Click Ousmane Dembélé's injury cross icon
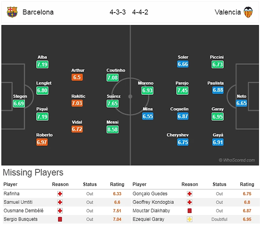Screen dimensions: 260x228 tap(60, 211)
